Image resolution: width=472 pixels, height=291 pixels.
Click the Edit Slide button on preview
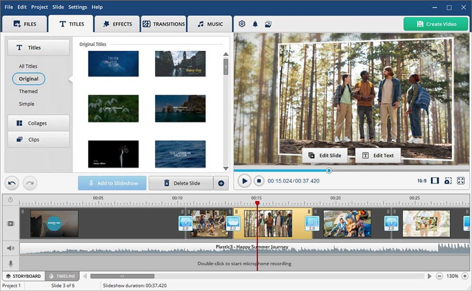(x=325, y=155)
